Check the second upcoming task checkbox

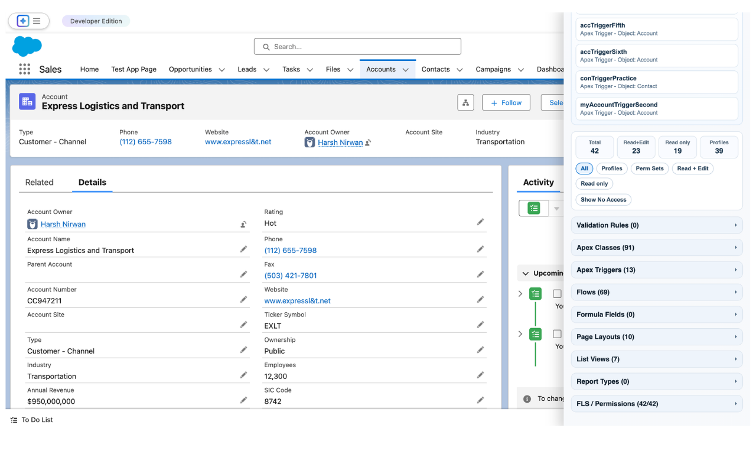[x=557, y=333]
